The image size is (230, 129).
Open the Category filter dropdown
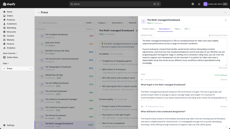click(x=103, y=23)
